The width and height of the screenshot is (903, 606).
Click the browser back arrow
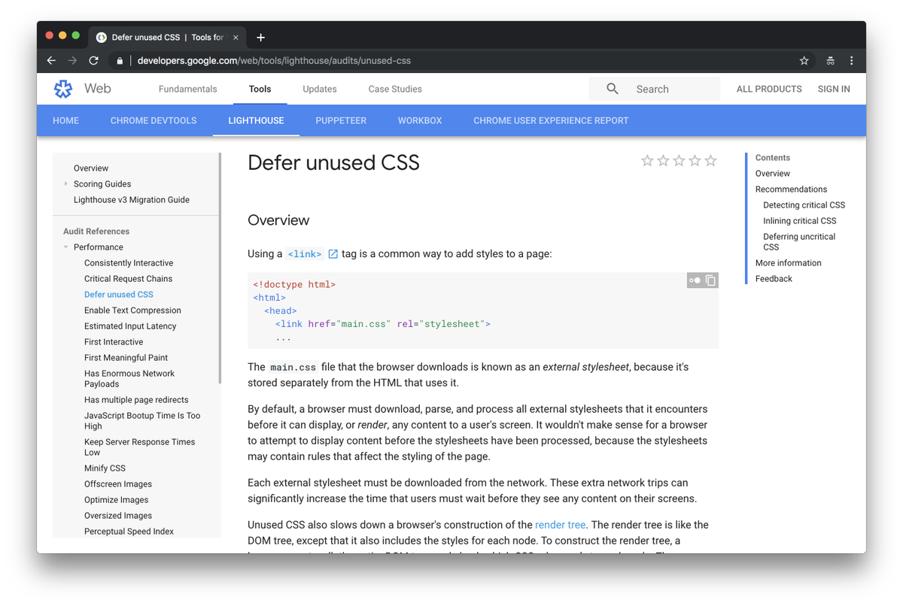[51, 61]
